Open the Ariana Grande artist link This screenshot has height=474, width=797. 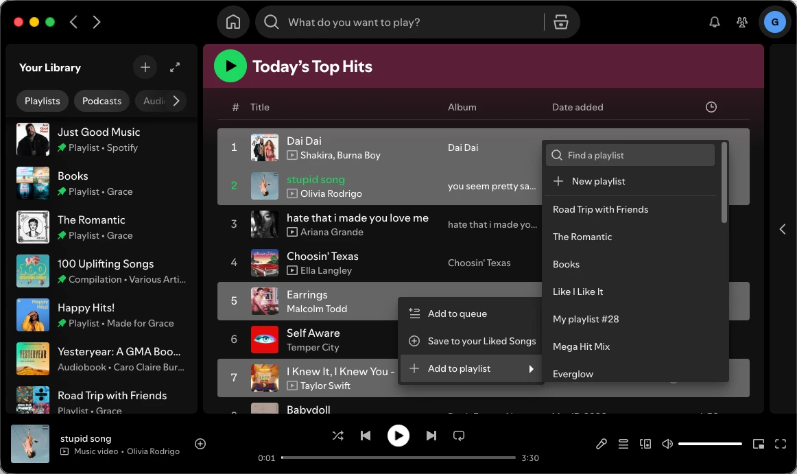pyautogui.click(x=331, y=232)
